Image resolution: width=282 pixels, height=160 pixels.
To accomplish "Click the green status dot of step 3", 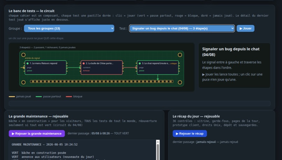I will (x=140, y=63).
